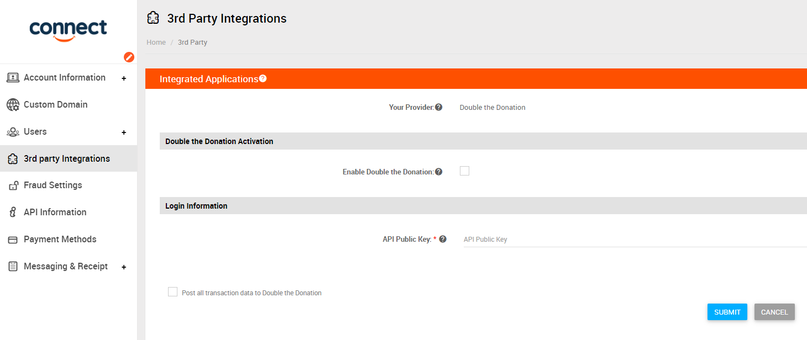The height and width of the screenshot is (340, 807).
Task: Click the Submit button
Action: pos(727,312)
